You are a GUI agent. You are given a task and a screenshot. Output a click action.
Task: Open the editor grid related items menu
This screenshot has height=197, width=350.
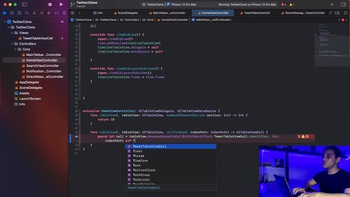pyautogui.click(x=72, y=13)
